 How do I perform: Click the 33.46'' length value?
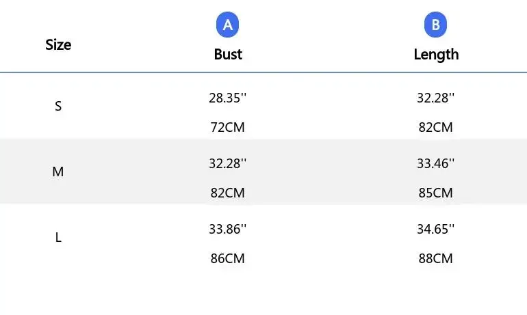coord(435,163)
